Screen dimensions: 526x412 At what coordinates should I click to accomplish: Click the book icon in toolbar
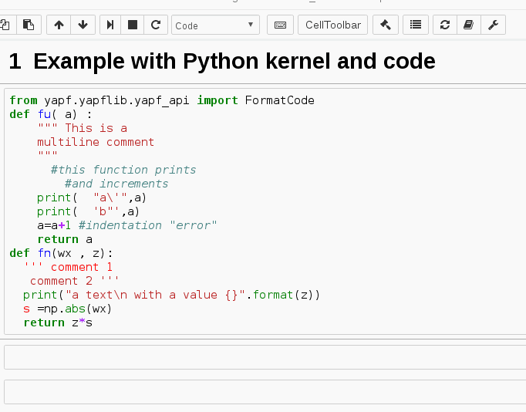coord(467,25)
